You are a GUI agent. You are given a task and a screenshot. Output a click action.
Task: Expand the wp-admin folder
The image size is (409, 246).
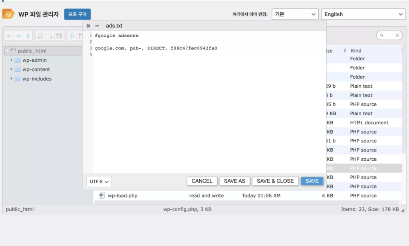tap(12, 60)
